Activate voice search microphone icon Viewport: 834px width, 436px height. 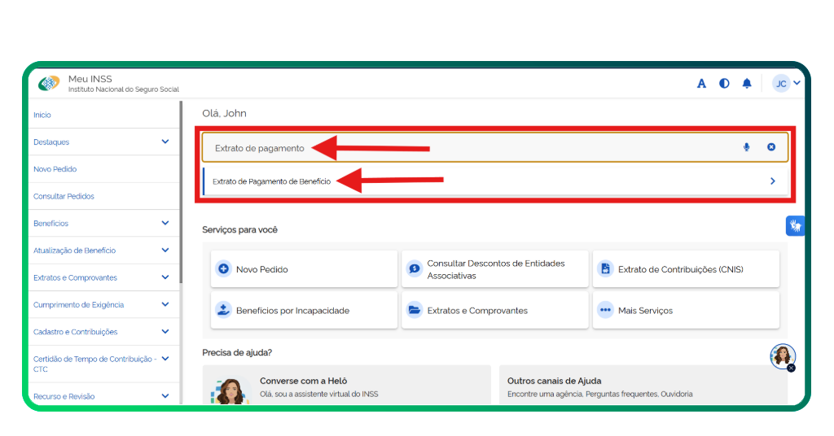click(746, 147)
